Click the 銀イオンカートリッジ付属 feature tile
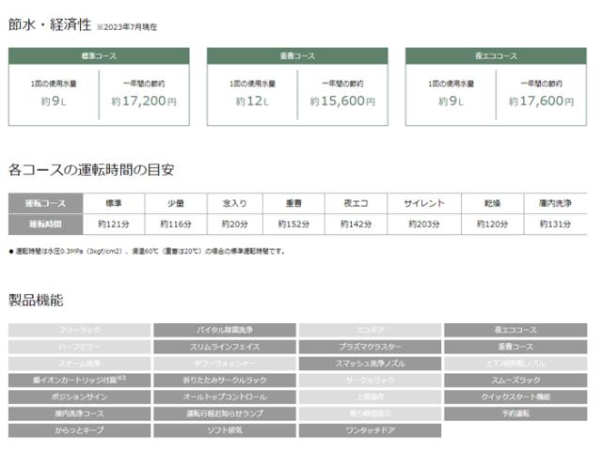This screenshot has height=451, width=602. (79, 380)
